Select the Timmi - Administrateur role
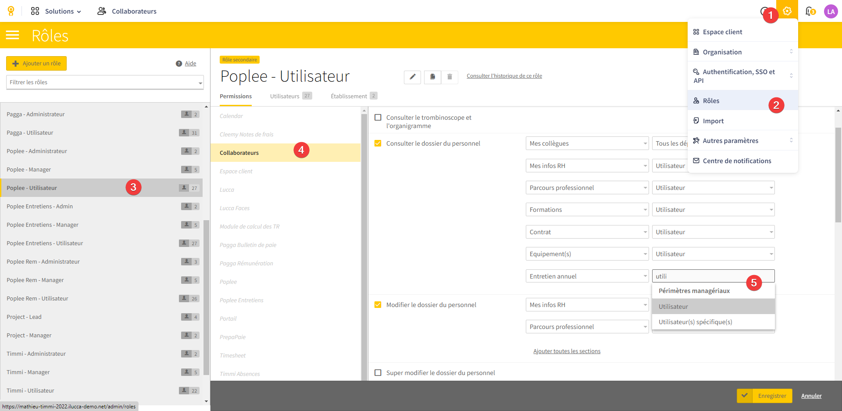Viewport: 842px width, 411px height. (101, 354)
